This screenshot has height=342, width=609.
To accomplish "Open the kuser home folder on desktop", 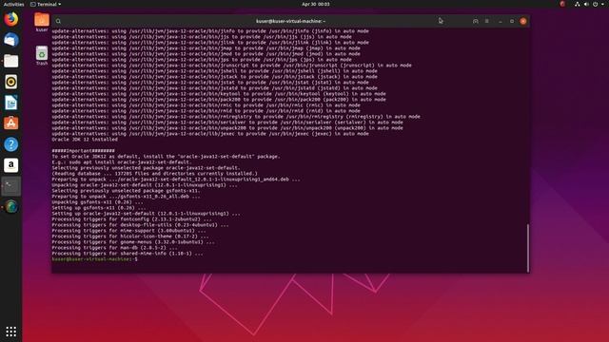I will (42, 22).
